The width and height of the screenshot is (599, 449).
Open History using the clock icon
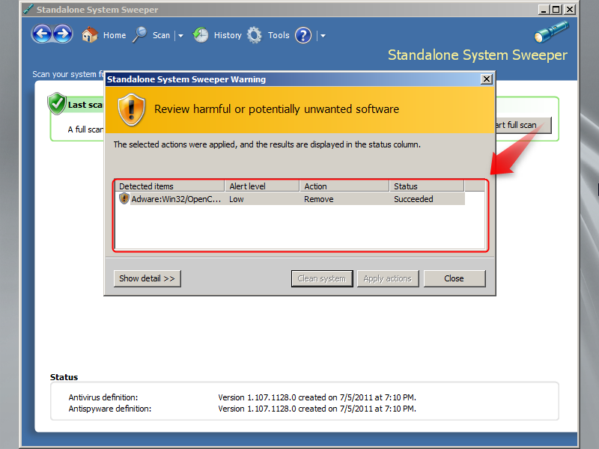coord(201,34)
